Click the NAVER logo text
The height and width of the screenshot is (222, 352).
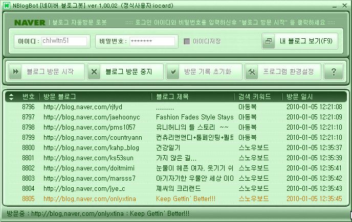(x=30, y=22)
